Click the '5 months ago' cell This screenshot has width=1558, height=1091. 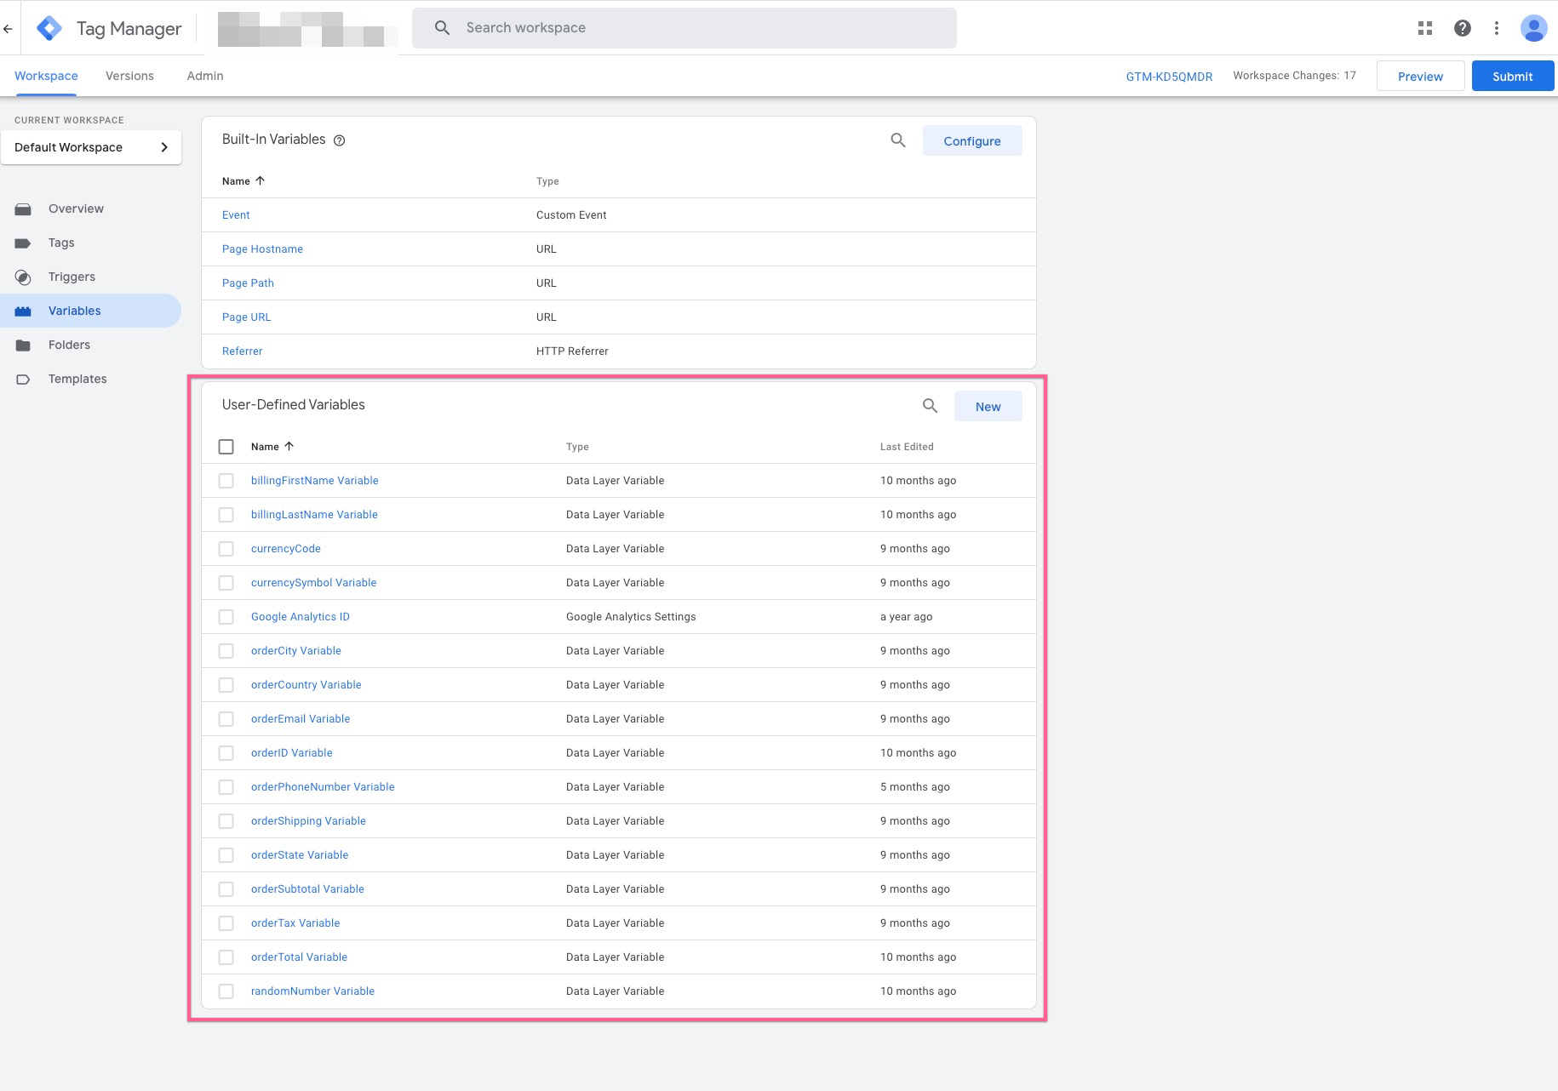click(x=915, y=787)
